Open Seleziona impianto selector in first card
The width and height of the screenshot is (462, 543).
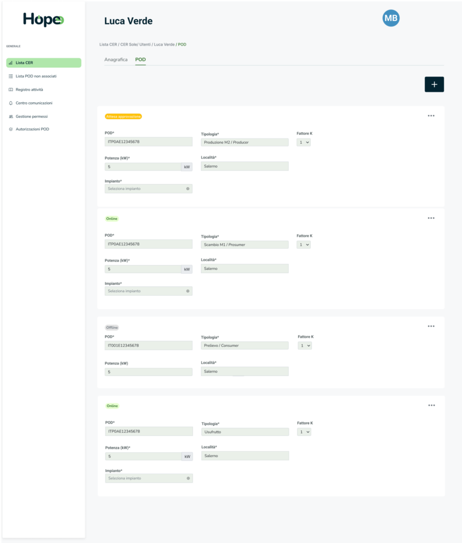click(x=149, y=188)
